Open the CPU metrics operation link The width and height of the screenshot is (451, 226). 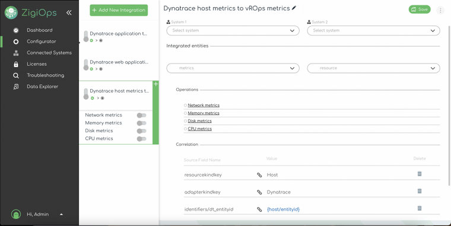click(x=199, y=129)
